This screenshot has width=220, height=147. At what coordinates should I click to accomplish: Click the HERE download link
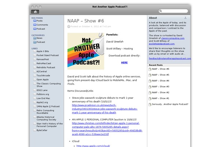124,62
